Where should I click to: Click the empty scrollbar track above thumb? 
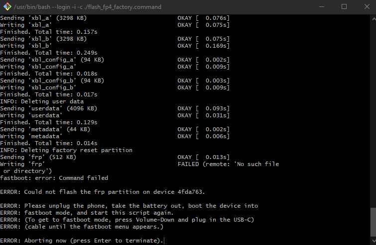click(x=374, y=115)
